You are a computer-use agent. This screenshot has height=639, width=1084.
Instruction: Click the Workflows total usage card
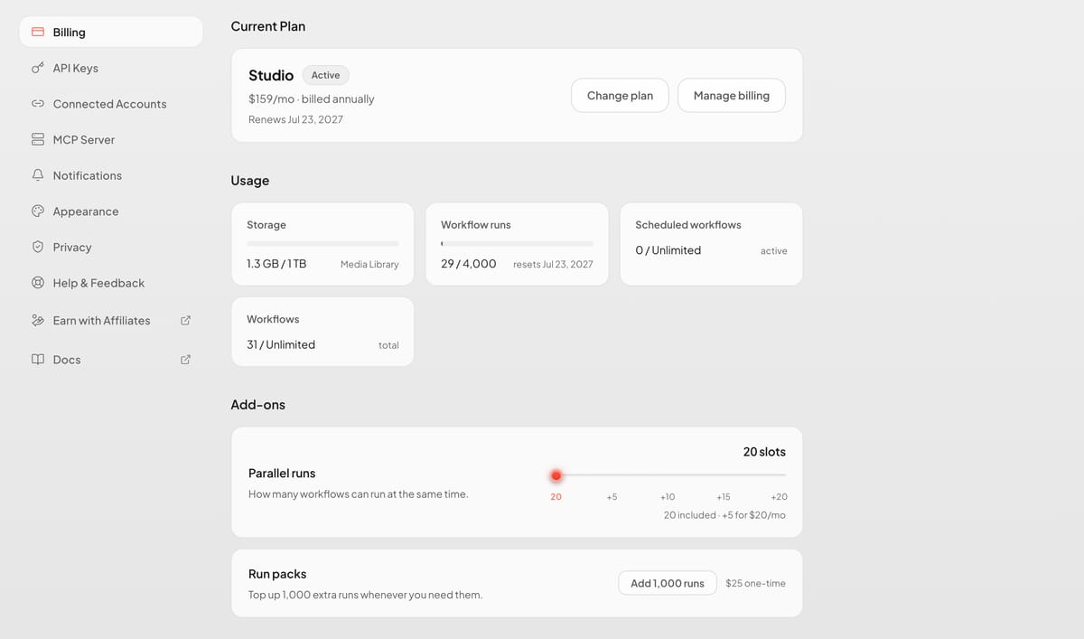pos(322,332)
